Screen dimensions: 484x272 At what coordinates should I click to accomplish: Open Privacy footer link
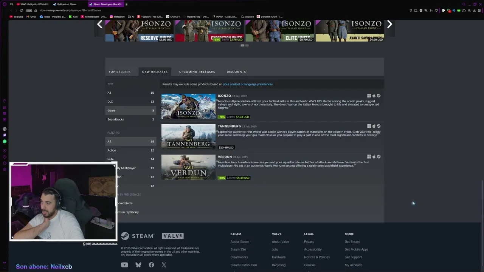point(309,242)
